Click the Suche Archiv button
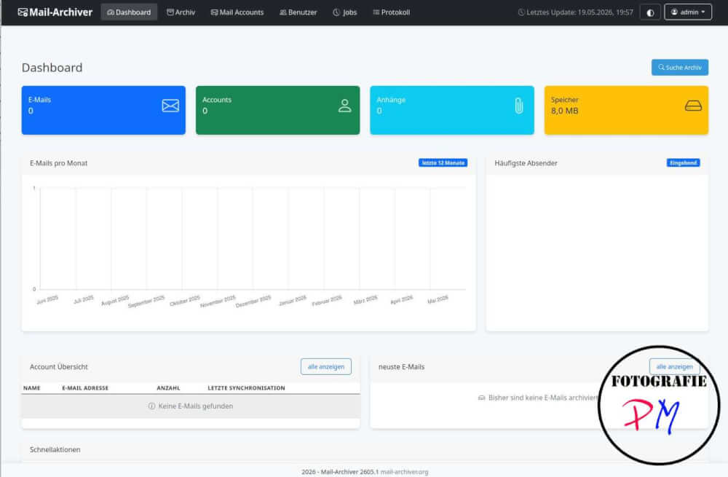Viewport: 728px width, 477px height. click(x=680, y=67)
